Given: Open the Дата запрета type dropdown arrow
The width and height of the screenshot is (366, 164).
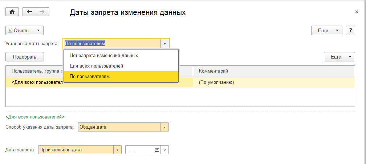Looking at the screenshot, I should click(x=117, y=150).
